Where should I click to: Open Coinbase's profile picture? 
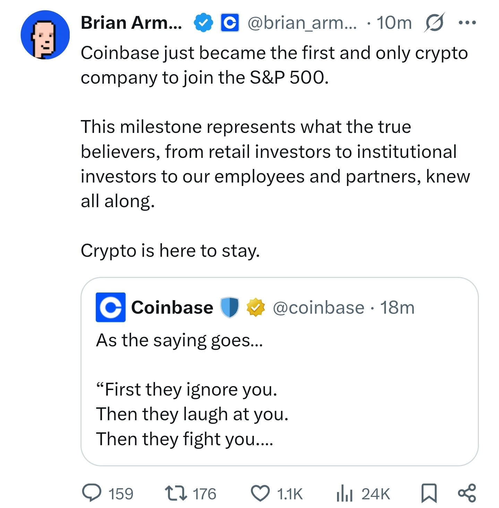110,307
